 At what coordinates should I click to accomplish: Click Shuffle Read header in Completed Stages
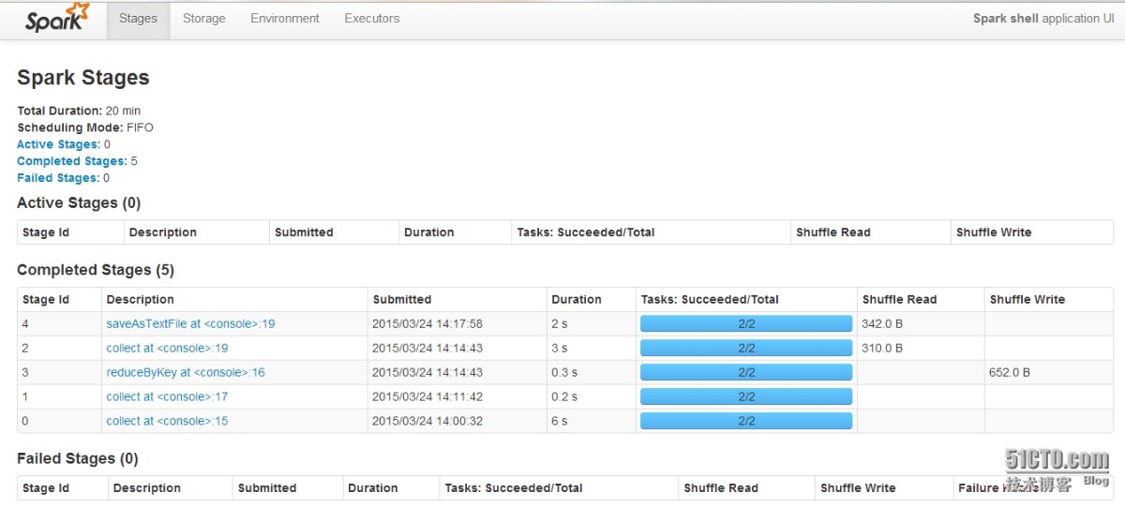pyautogui.click(x=899, y=300)
